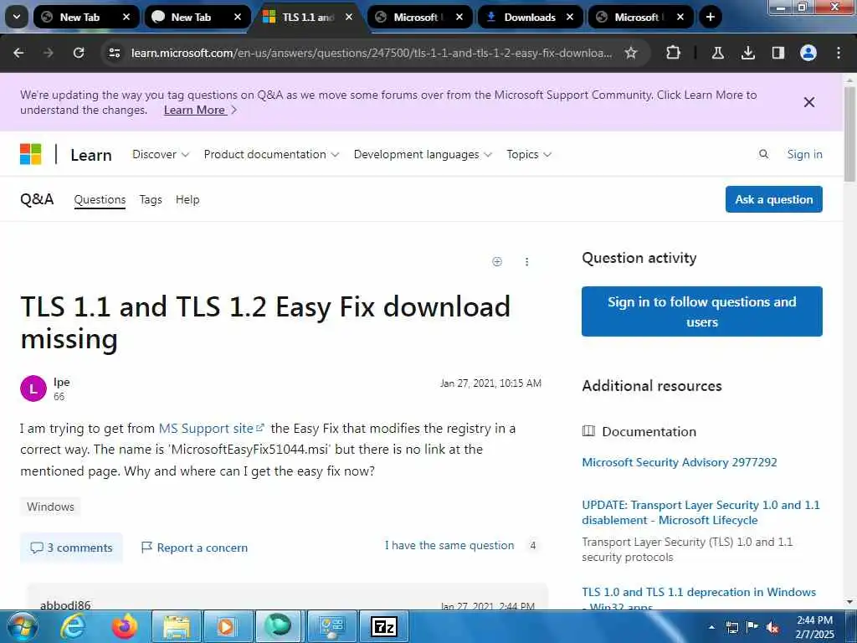This screenshot has width=857, height=643.
Task: Click the Sign in link
Action: click(x=804, y=154)
